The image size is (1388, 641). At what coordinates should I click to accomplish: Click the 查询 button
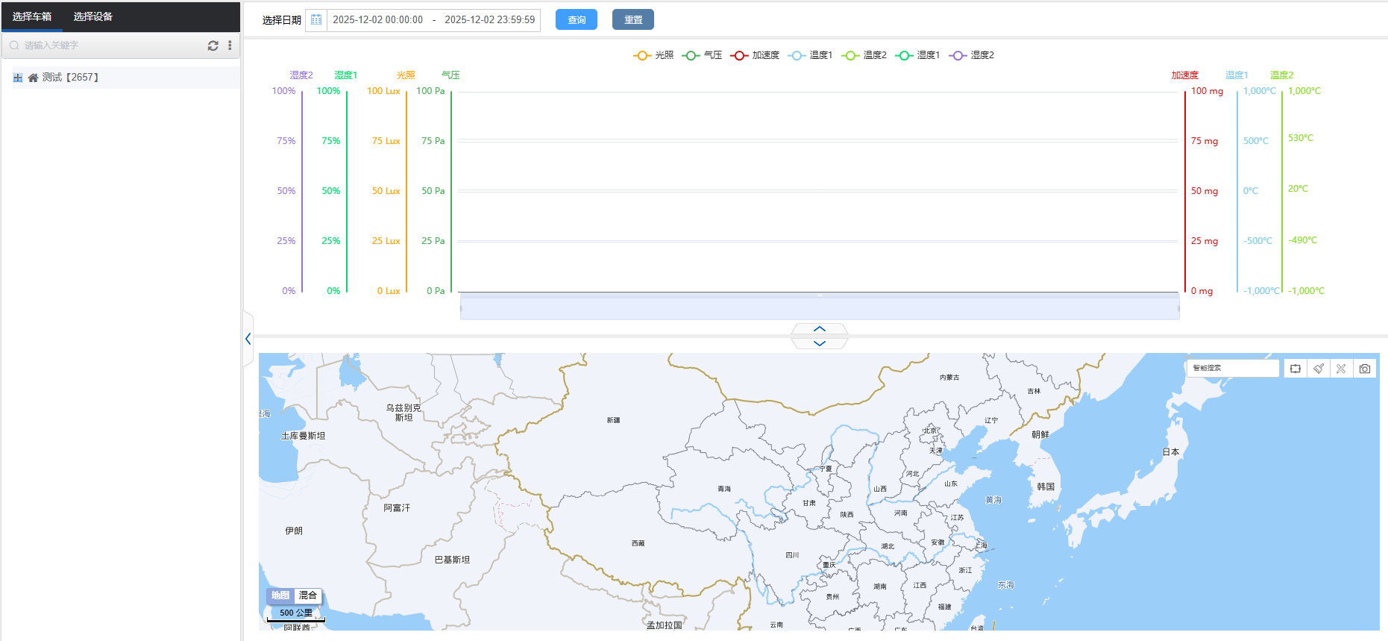576,20
